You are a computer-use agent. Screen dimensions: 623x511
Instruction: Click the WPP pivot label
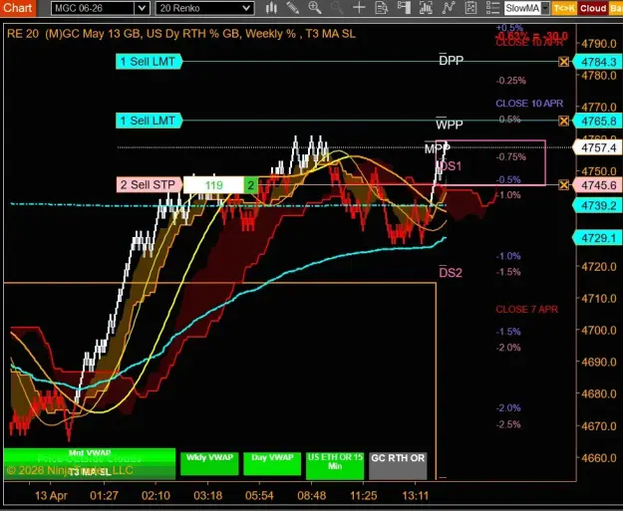pyautogui.click(x=450, y=125)
